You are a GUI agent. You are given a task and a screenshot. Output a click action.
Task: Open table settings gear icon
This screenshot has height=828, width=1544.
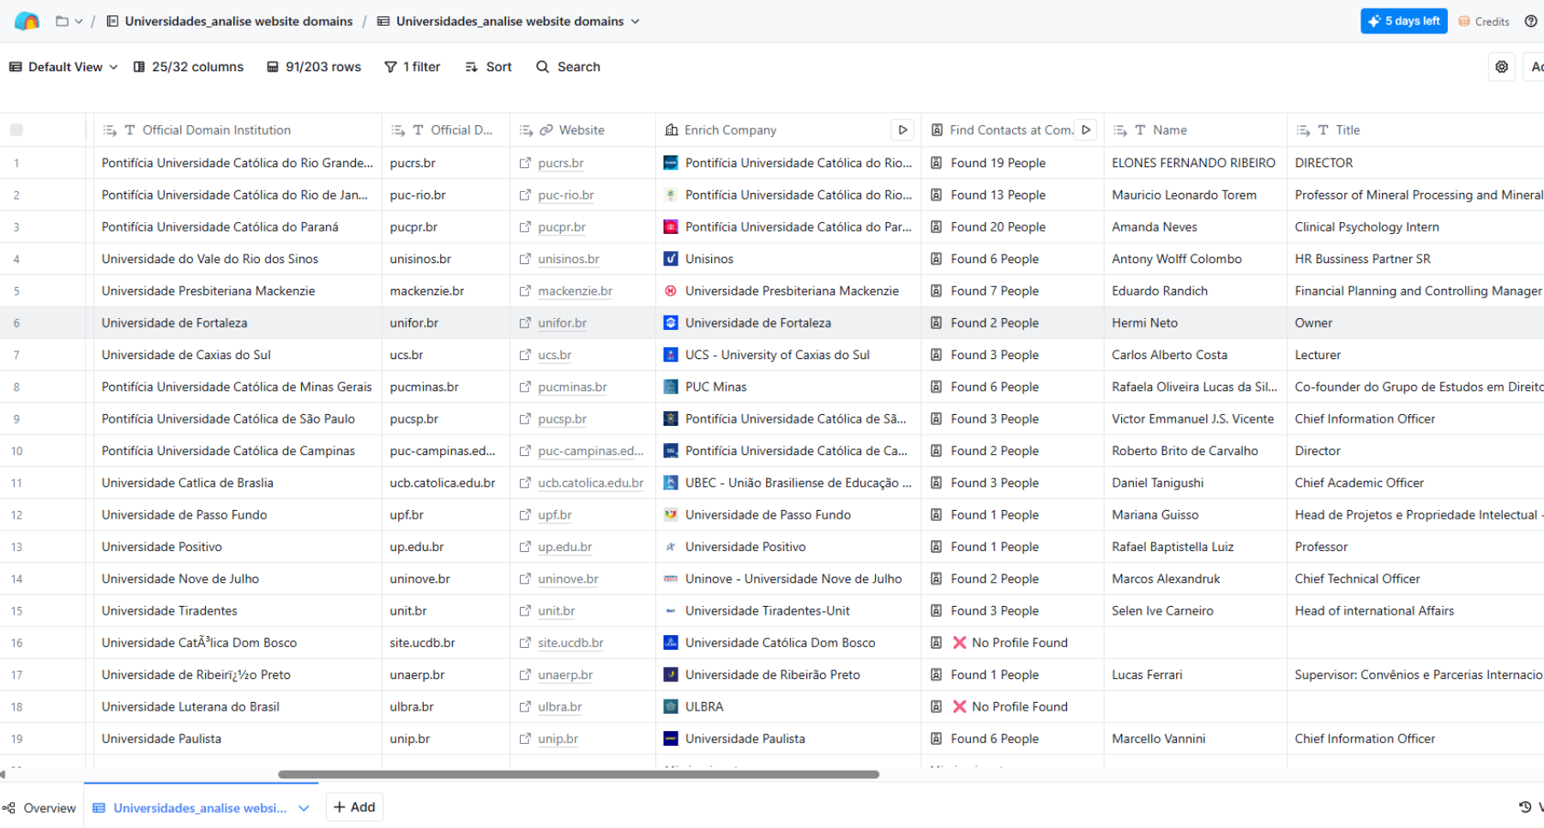1501,67
